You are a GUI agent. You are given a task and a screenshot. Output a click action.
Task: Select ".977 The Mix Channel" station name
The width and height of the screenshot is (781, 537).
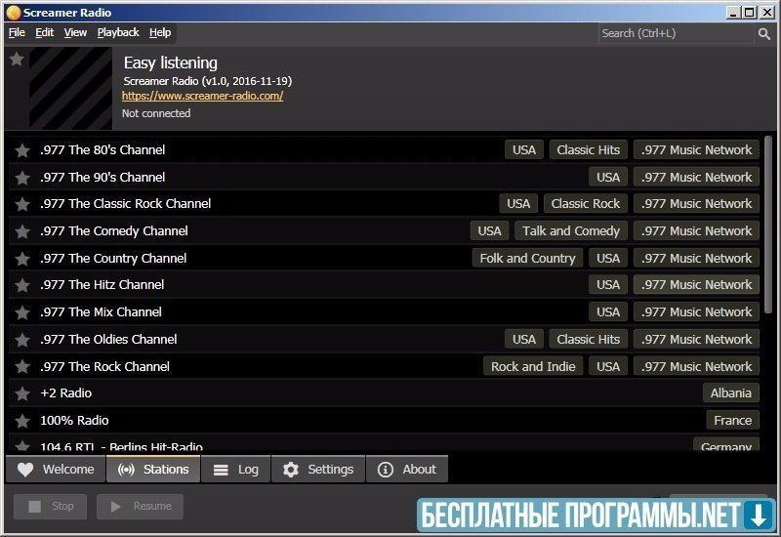pyautogui.click(x=102, y=312)
